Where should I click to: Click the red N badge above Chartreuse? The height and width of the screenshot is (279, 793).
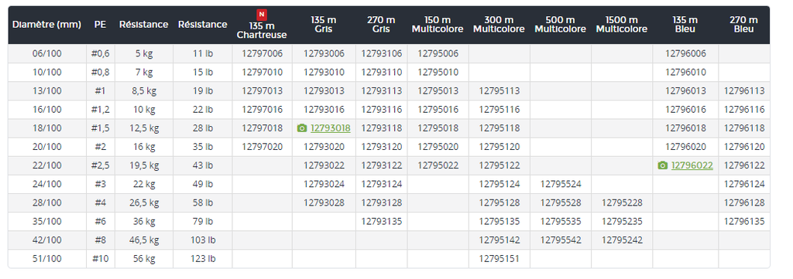(x=262, y=15)
